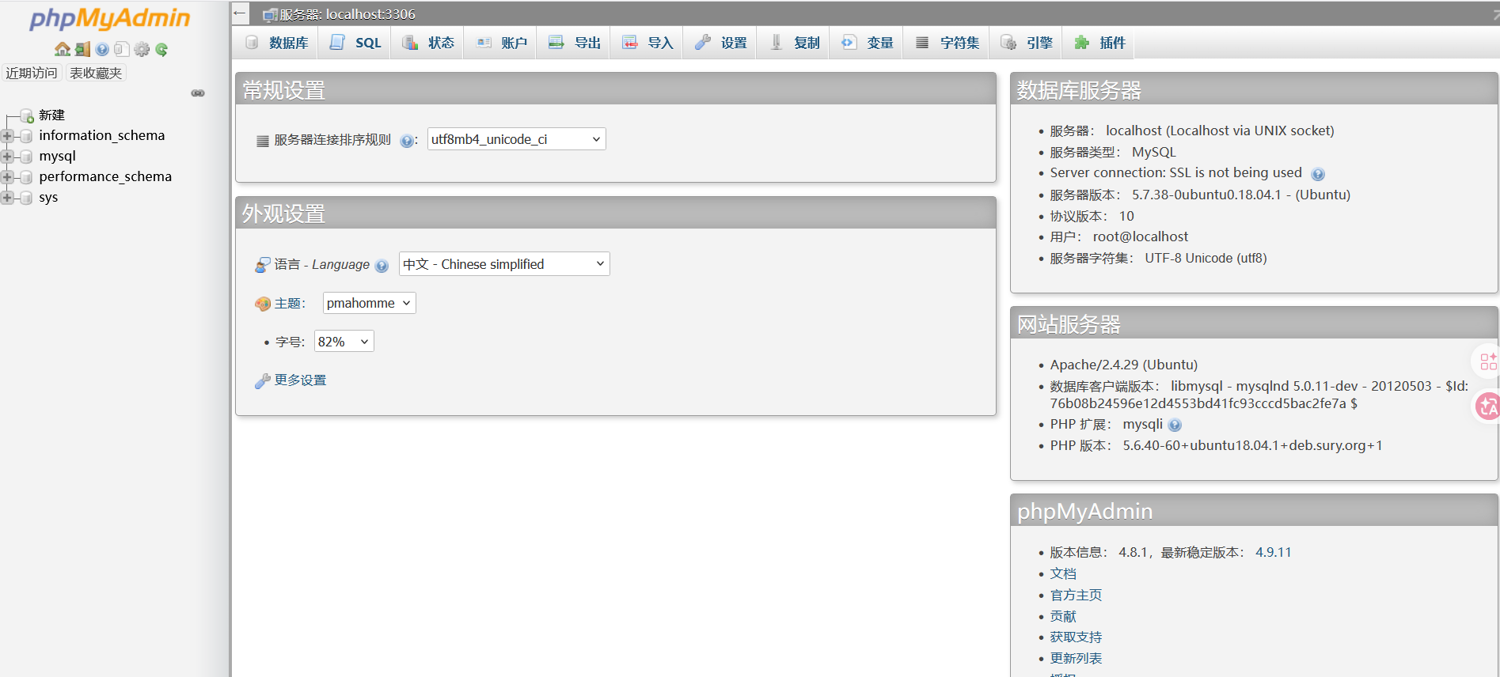Screen dimensions: 1500x677
Task: Open the 更多设置 link
Action: [300, 380]
